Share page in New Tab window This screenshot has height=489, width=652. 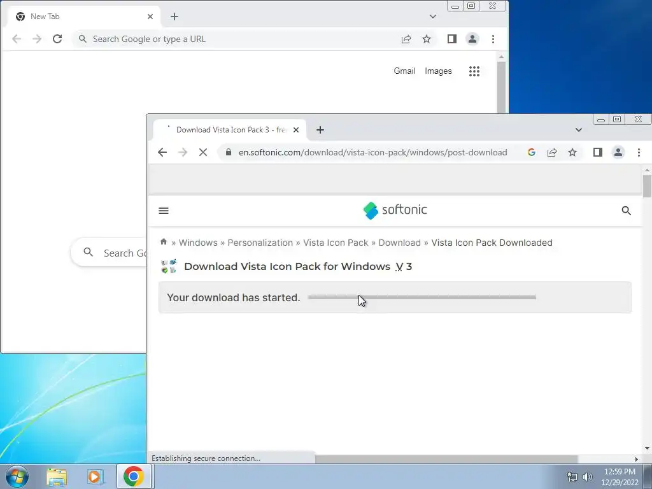tap(406, 39)
